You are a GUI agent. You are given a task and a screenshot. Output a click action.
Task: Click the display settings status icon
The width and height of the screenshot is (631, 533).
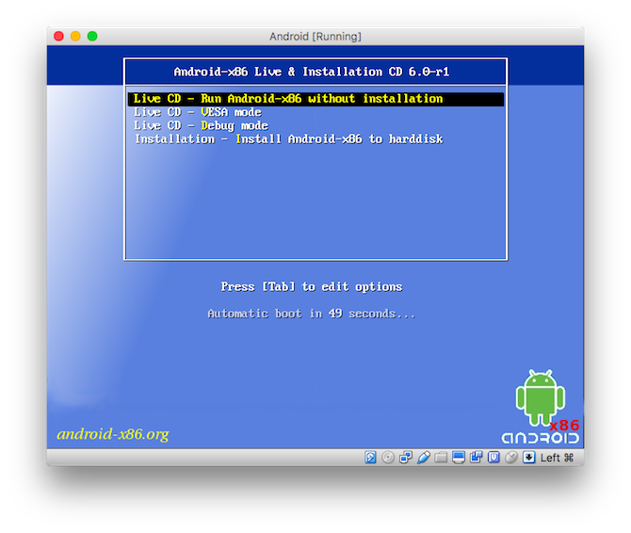coord(459,458)
